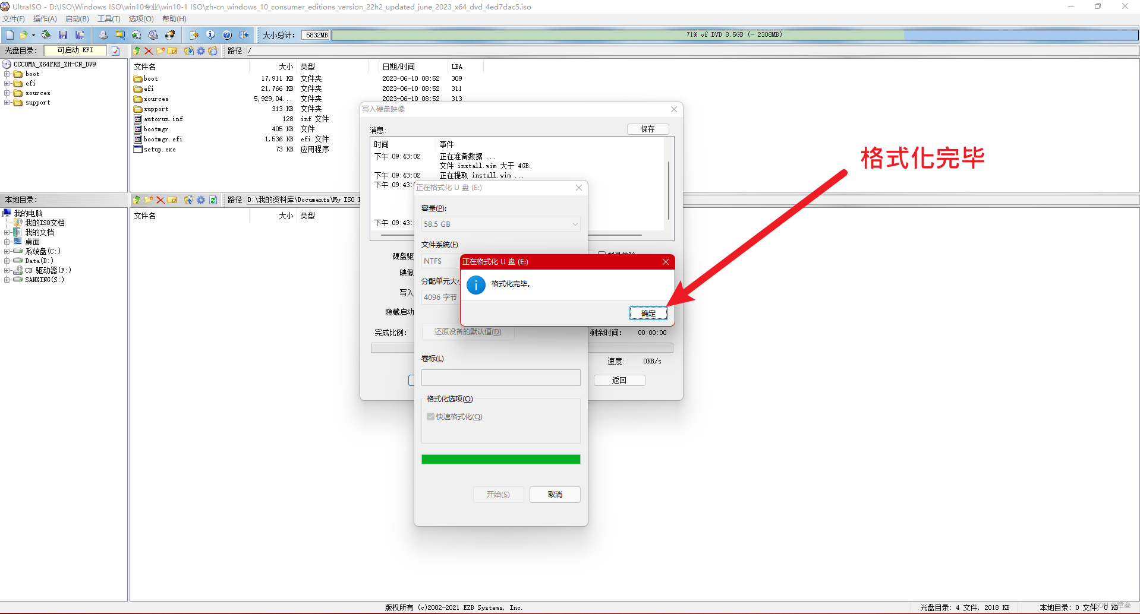Screen dimensions: 1140x614
Task: Close the red 正在格式化 message box
Action: click(666, 262)
